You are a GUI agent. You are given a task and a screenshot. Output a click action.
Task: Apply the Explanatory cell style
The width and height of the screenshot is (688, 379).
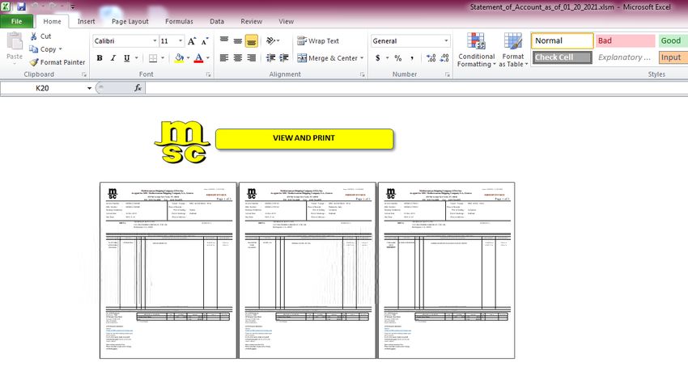(x=625, y=57)
